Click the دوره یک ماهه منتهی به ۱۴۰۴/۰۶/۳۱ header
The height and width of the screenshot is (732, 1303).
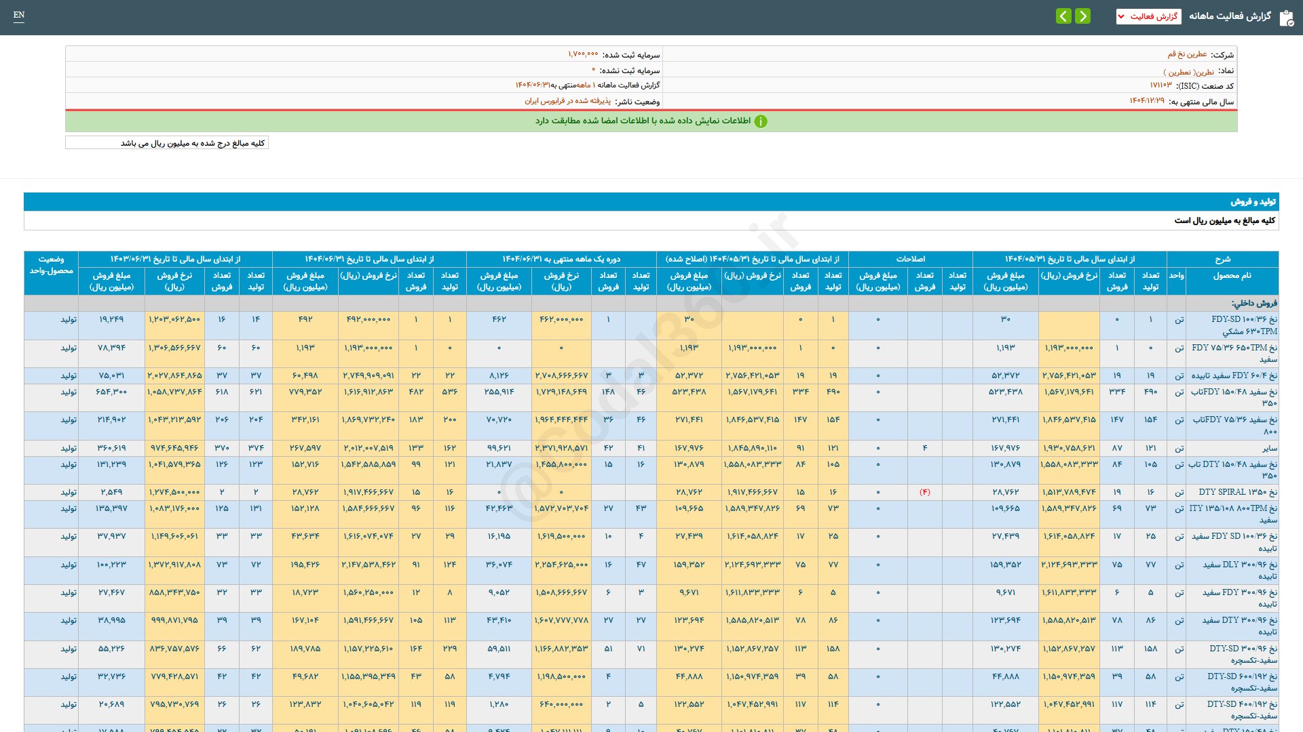[561, 259]
